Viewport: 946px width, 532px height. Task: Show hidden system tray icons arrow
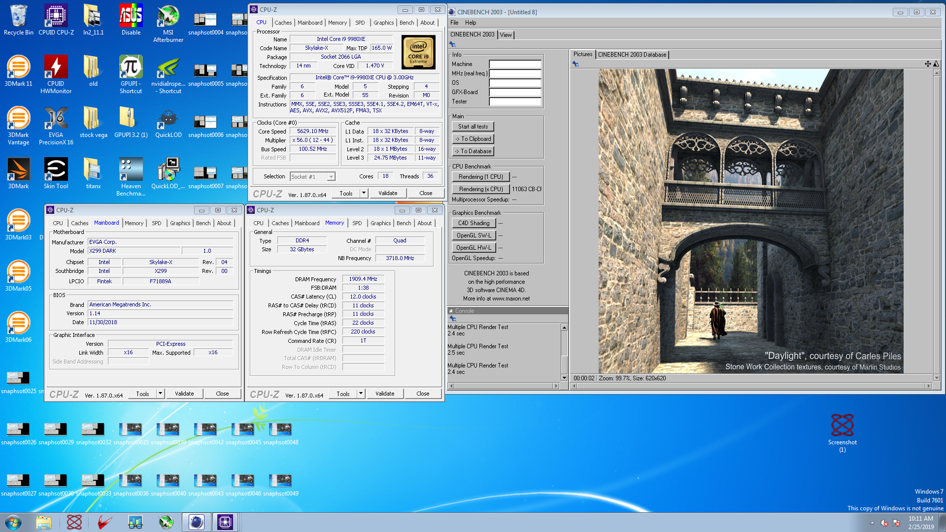point(872,523)
